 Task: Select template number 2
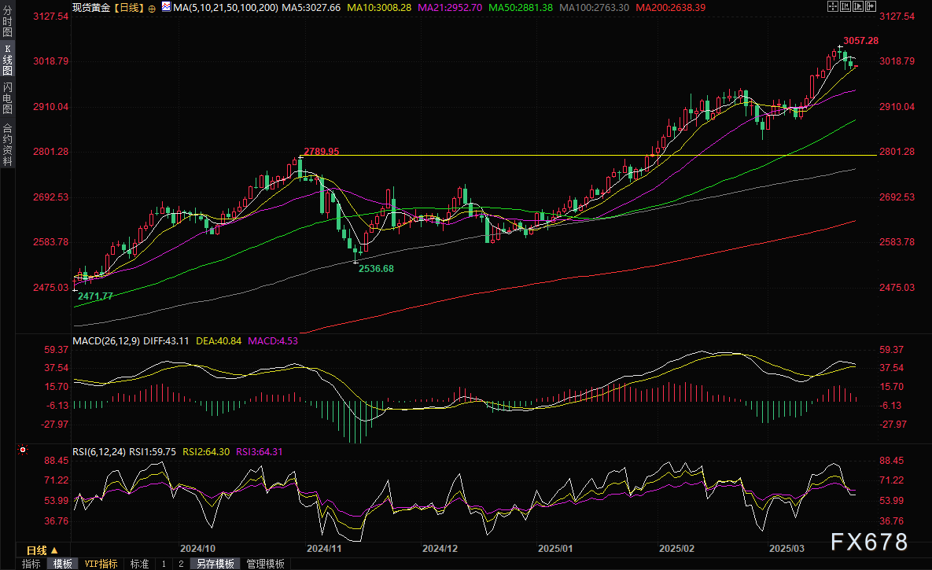(x=181, y=564)
